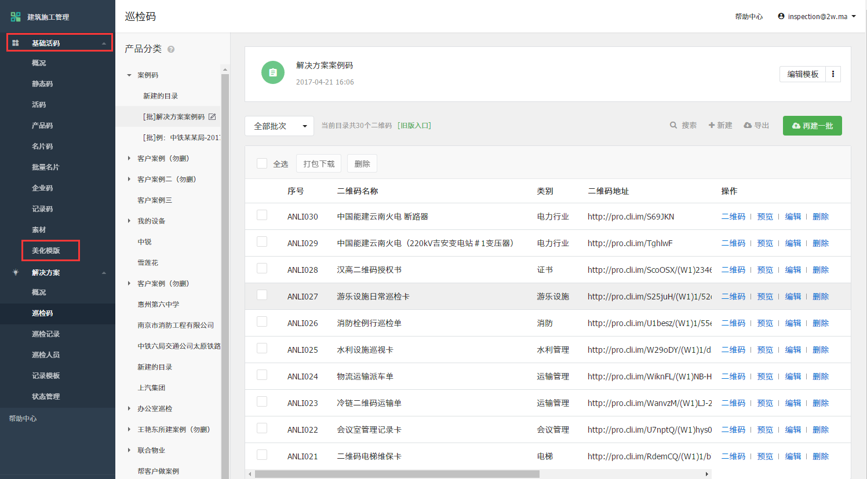Collapse the 案例码 tree node
This screenshot has width=867, height=479.
(129, 75)
